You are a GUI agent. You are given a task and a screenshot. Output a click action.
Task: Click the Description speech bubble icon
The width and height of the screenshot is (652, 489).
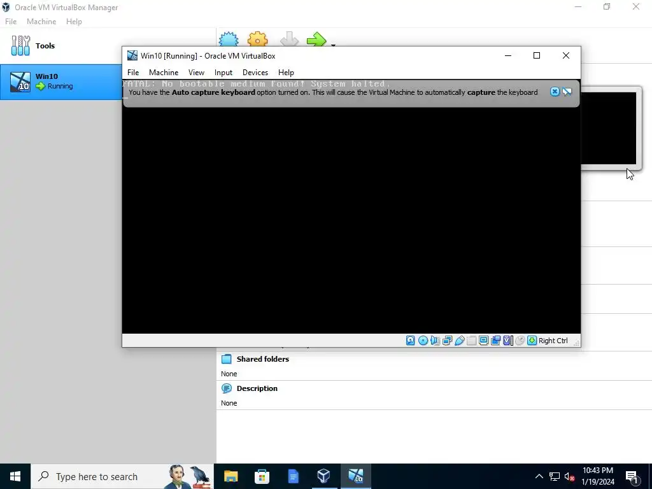pos(227,388)
